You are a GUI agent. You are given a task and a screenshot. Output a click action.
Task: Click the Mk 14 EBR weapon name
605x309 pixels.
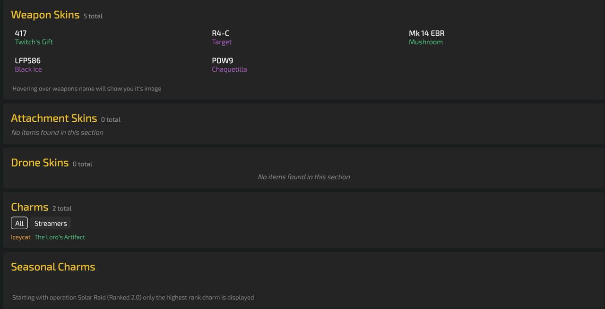pyautogui.click(x=427, y=33)
